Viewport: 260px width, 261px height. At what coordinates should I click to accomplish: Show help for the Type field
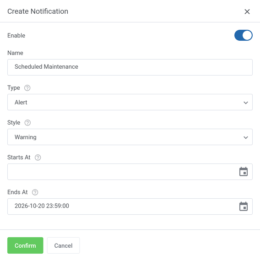click(27, 88)
